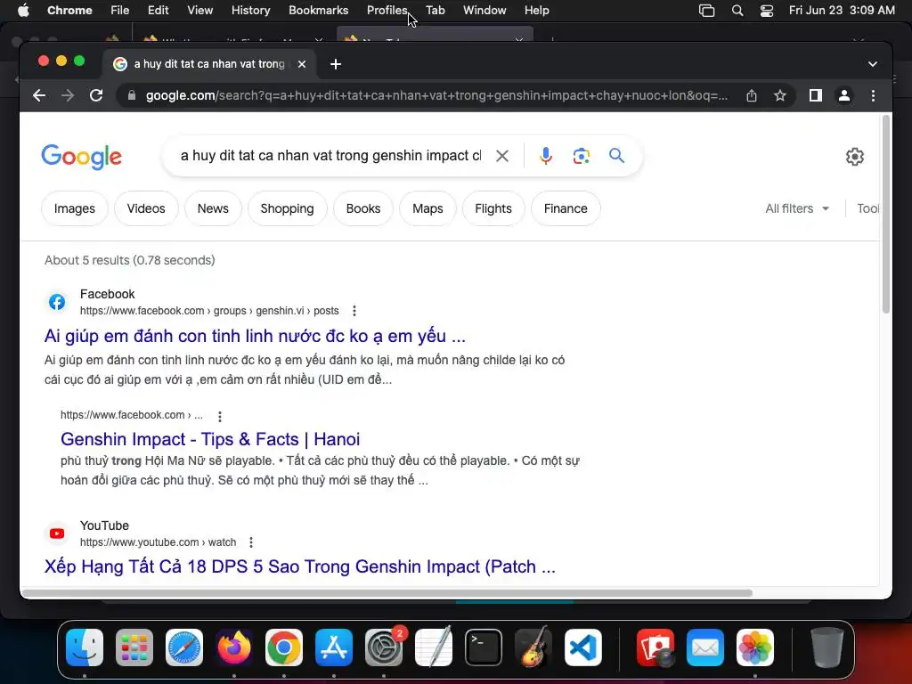Viewport: 912px width, 684px height.
Task: Open the Apple menu
Action: 23,11
